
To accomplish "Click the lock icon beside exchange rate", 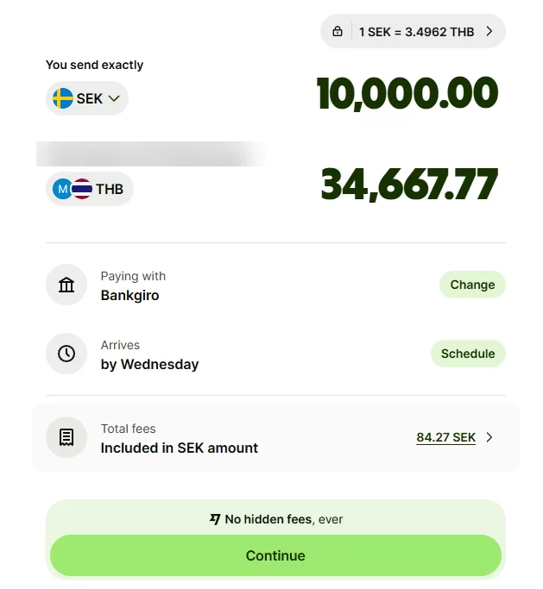I will 337,32.
